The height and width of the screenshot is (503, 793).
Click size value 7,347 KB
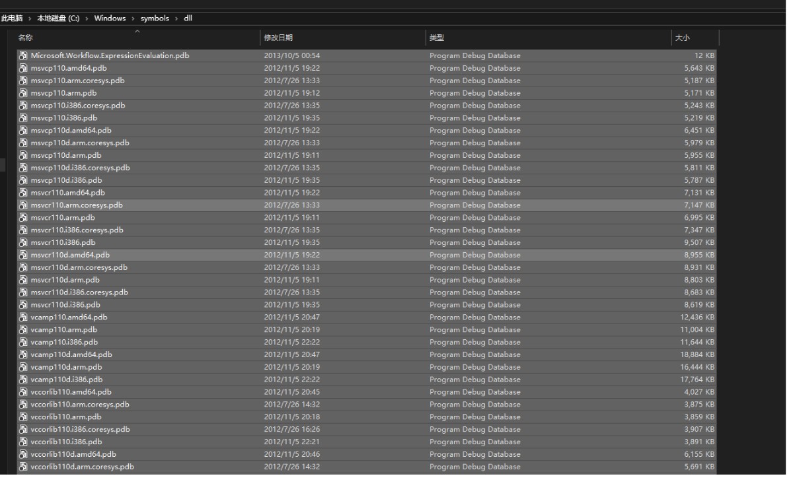[x=699, y=230]
